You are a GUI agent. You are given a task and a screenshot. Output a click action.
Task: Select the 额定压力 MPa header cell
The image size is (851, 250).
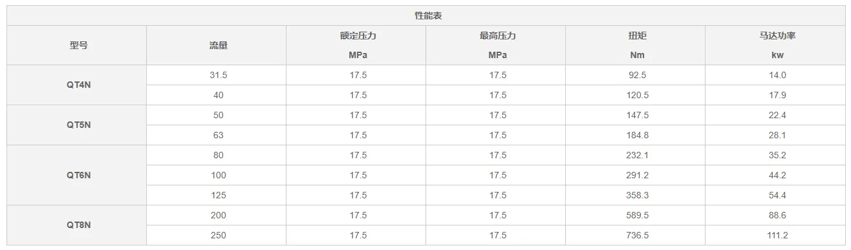click(x=358, y=45)
